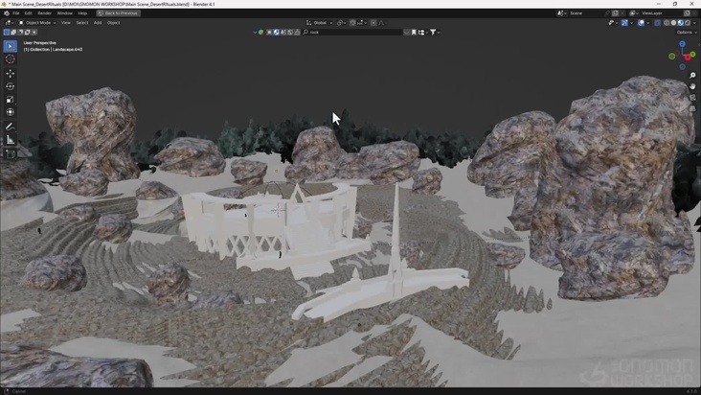Switch to solid viewport shading
The image size is (701, 395).
674,22
